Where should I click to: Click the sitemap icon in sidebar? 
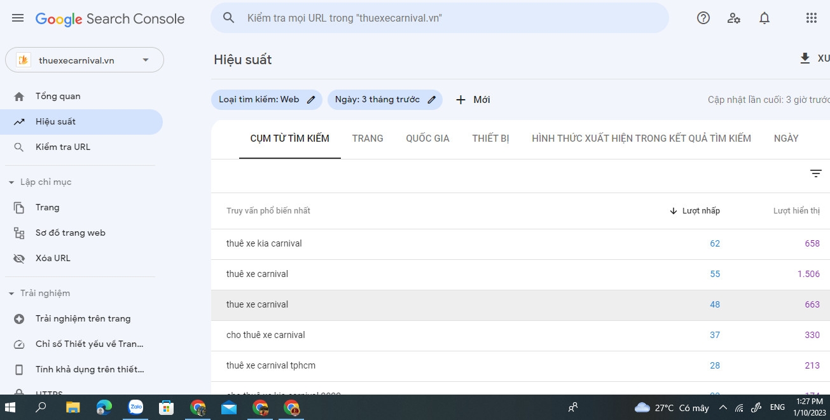tap(19, 233)
